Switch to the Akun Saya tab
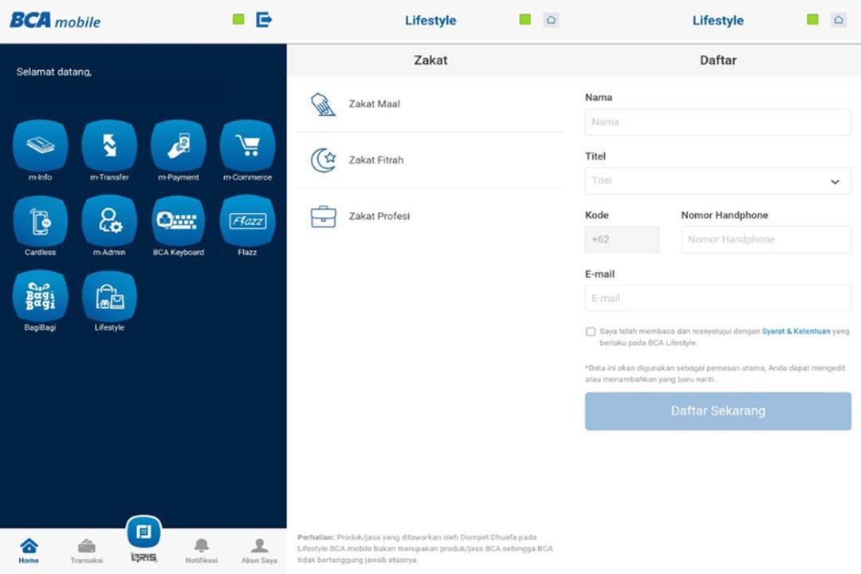Viewport: 861px width, 574px height. 259,551
